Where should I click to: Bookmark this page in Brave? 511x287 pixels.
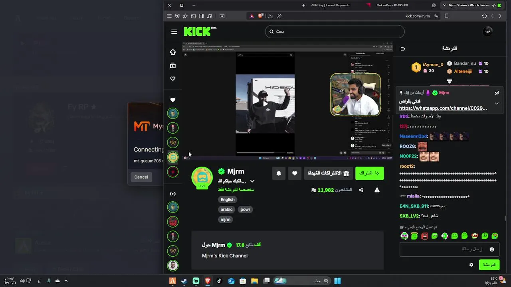[446, 16]
